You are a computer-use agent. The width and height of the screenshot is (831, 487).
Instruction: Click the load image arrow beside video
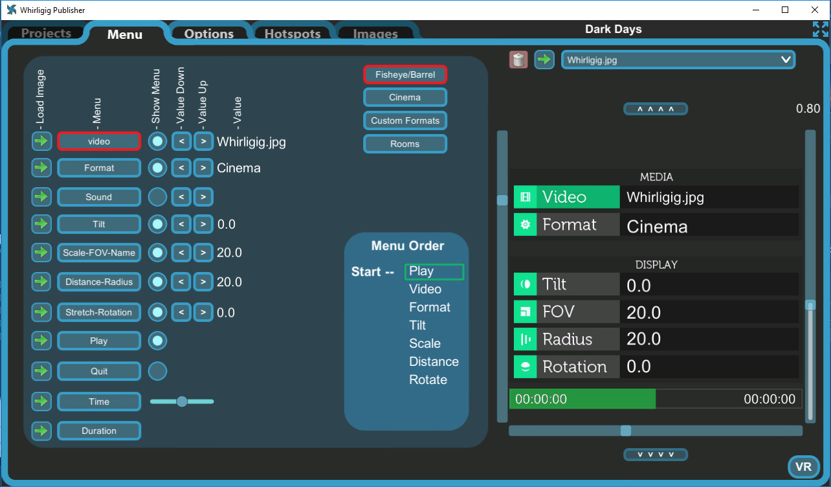41,141
